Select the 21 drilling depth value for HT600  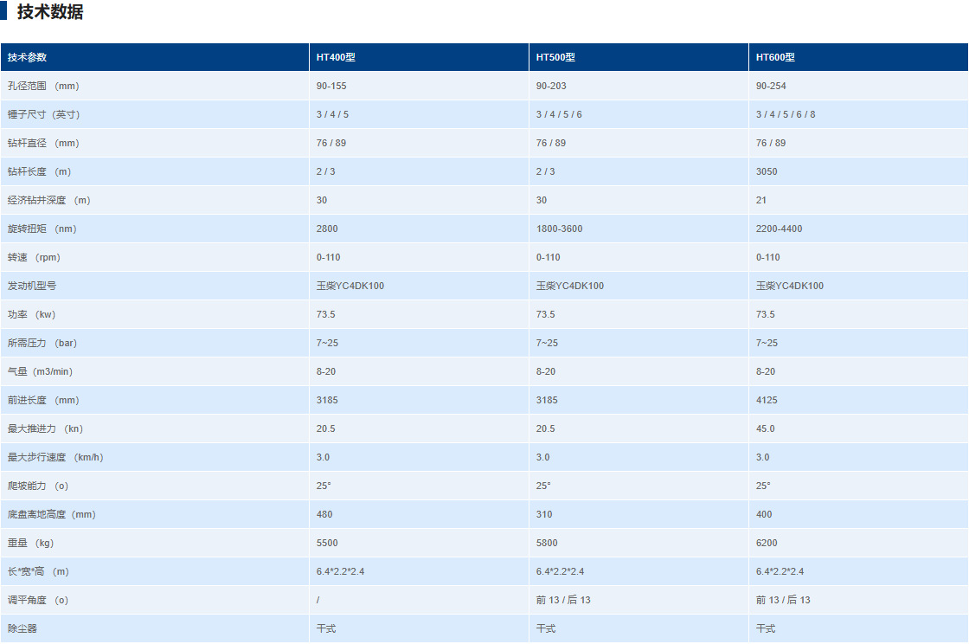click(760, 200)
